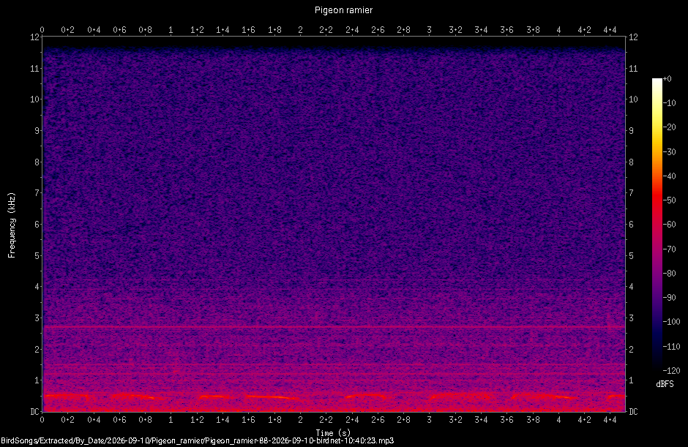Click the "2" tick on the left frequency axis
The image size is (688, 447).
(37, 350)
